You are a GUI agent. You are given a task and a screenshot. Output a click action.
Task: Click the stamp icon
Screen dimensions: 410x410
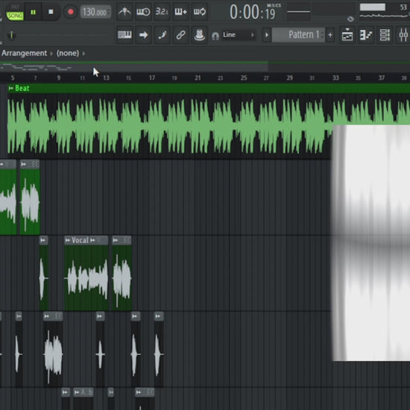[200, 34]
